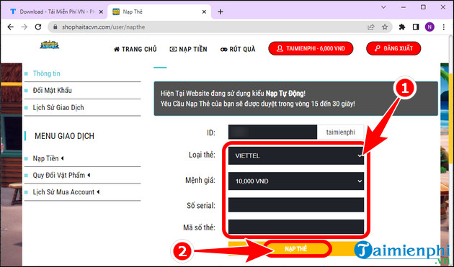This screenshot has width=454, height=267.
Task: Click the Nạp Tự Động notice text
Action: 285,94
